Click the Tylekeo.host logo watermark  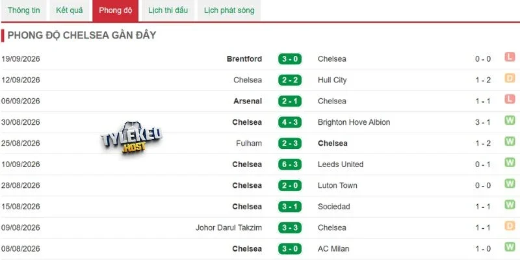[x=131, y=138]
